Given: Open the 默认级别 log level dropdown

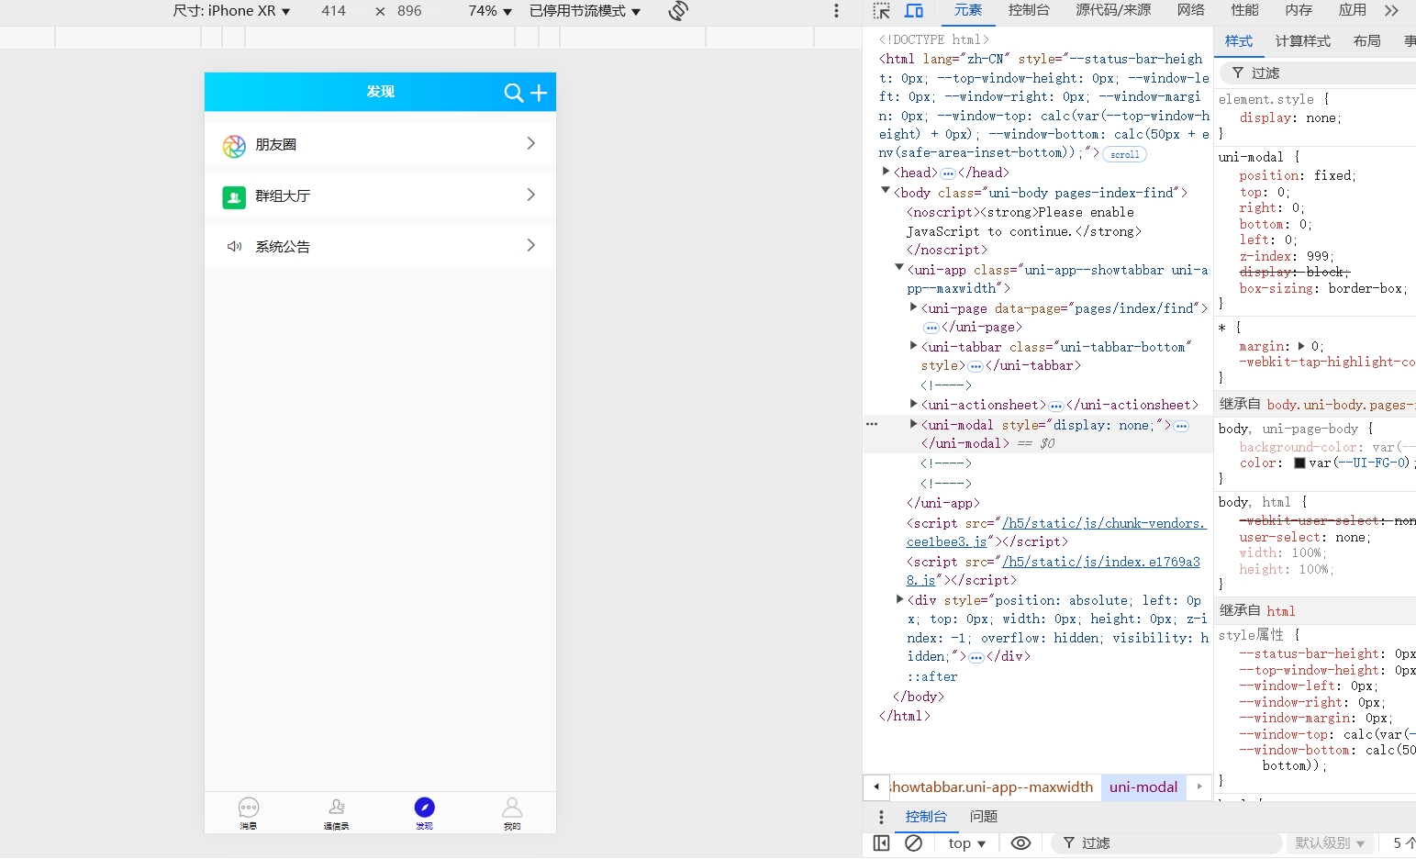Looking at the screenshot, I should [x=1329, y=842].
